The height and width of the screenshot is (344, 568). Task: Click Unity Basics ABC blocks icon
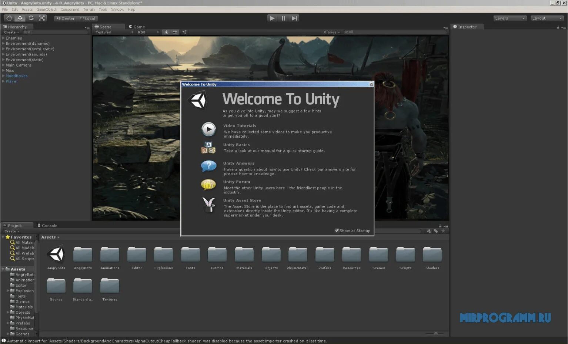click(x=208, y=148)
